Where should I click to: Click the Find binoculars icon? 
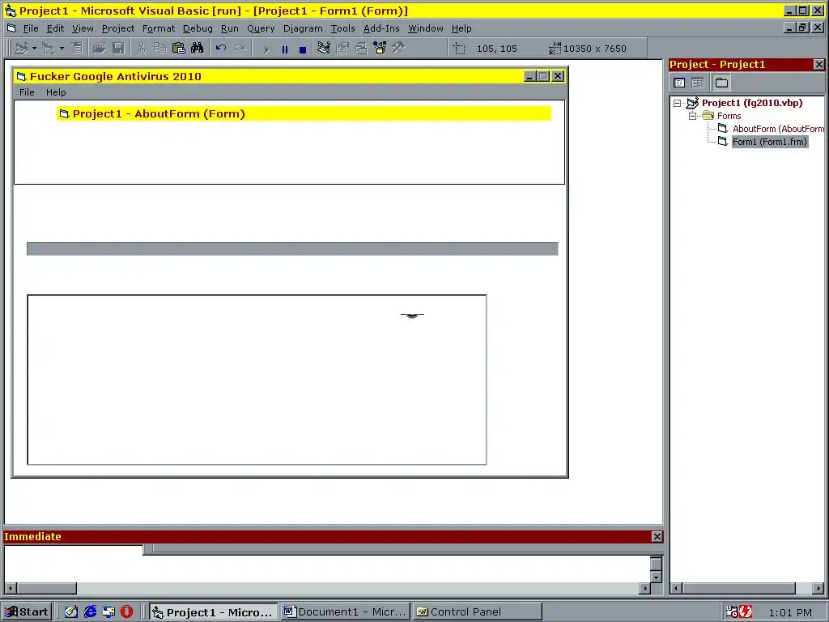[198, 48]
